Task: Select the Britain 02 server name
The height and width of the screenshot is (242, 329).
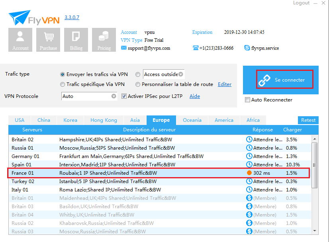Action: 22,140
